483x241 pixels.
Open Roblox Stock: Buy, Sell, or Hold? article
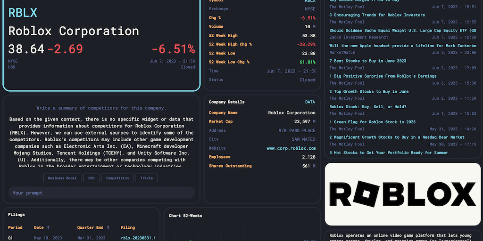tap(368, 107)
